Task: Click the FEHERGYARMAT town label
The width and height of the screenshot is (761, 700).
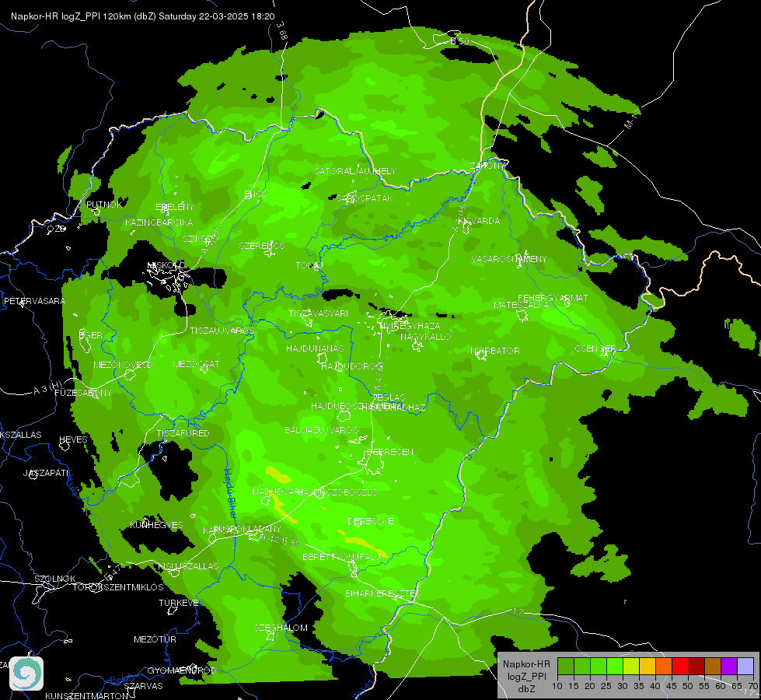Action: point(553,298)
